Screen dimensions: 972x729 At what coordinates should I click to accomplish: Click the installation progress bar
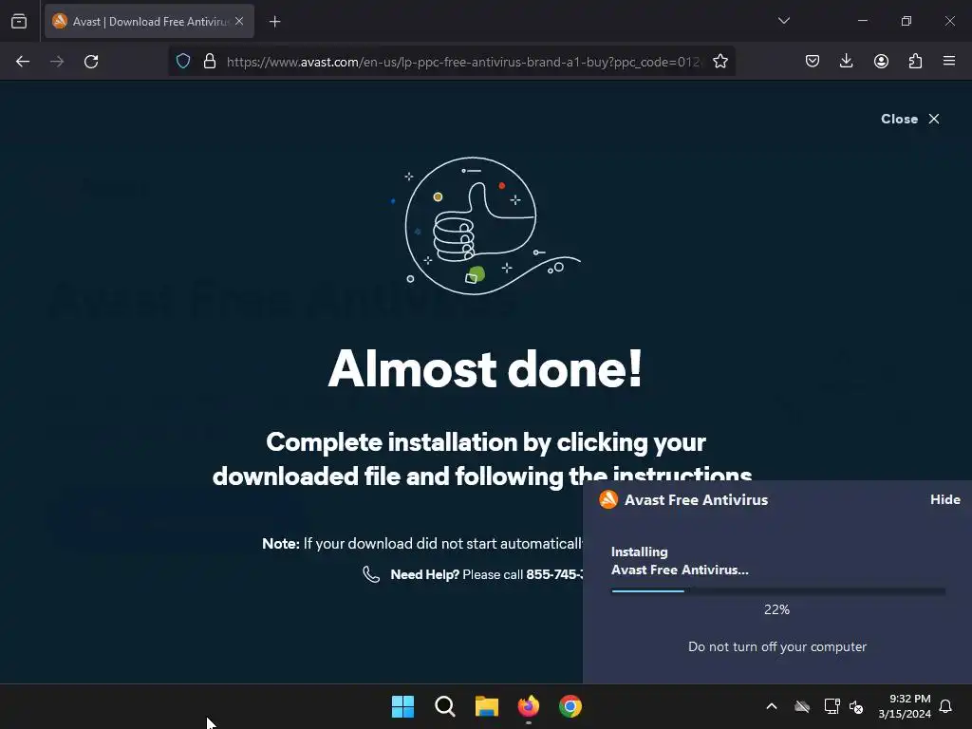point(778,591)
